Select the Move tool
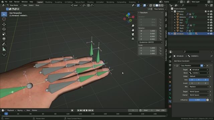 [4, 24]
